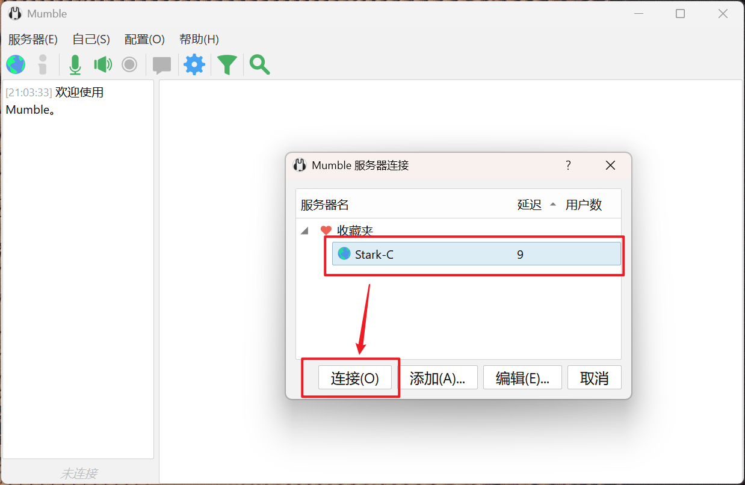Click the 欢迎使用 Mumble log message
The height and width of the screenshot is (485, 745).
55,101
